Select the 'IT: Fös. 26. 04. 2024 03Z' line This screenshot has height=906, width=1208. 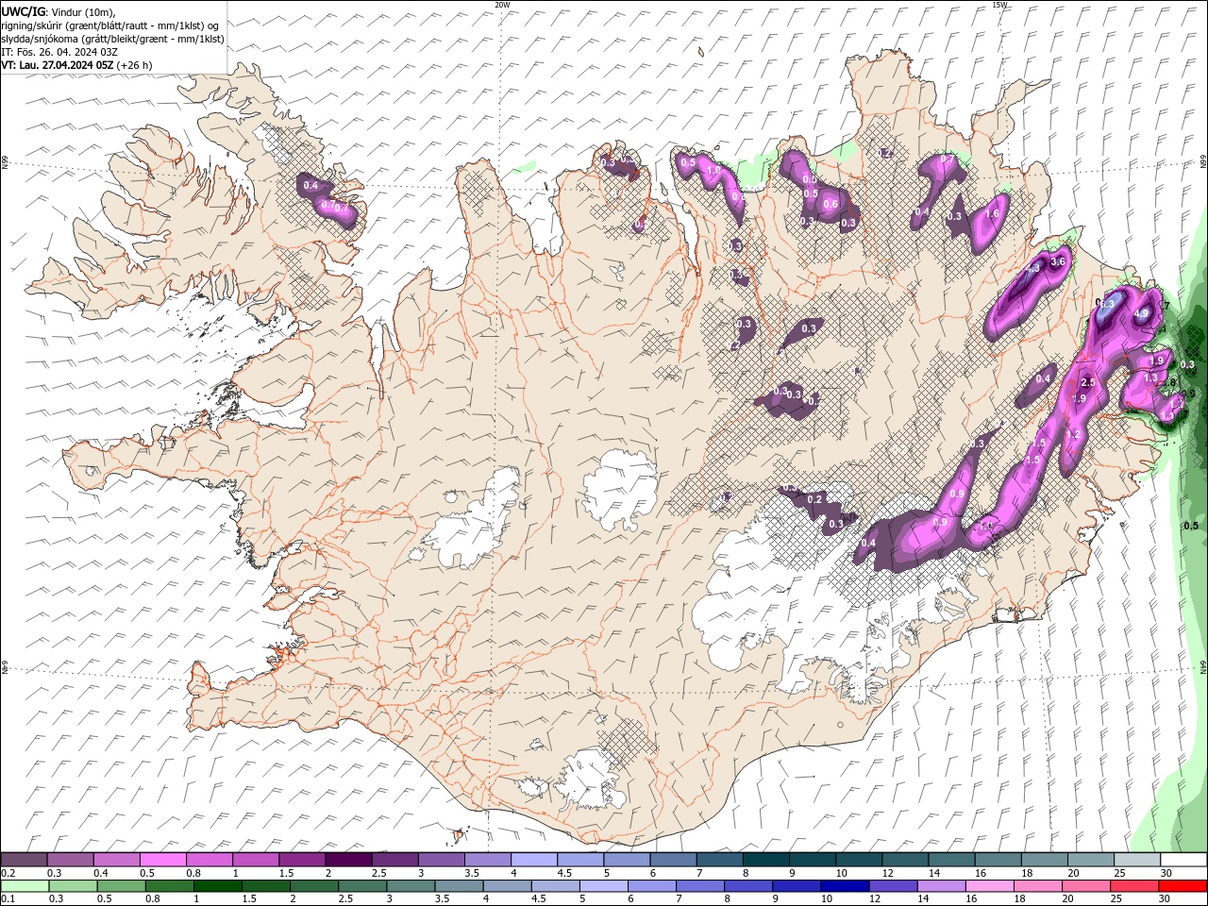59,52
